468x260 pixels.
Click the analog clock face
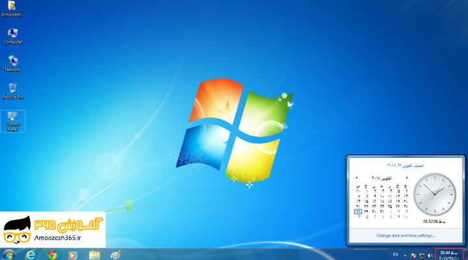coord(435,194)
